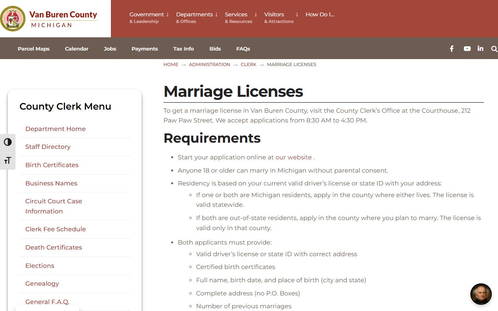The height and width of the screenshot is (311, 498).
Task: Visit the Jobs page
Action: coord(110,49)
